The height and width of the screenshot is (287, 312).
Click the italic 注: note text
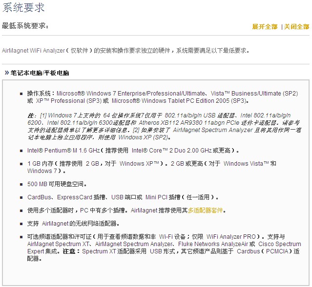[30, 115]
